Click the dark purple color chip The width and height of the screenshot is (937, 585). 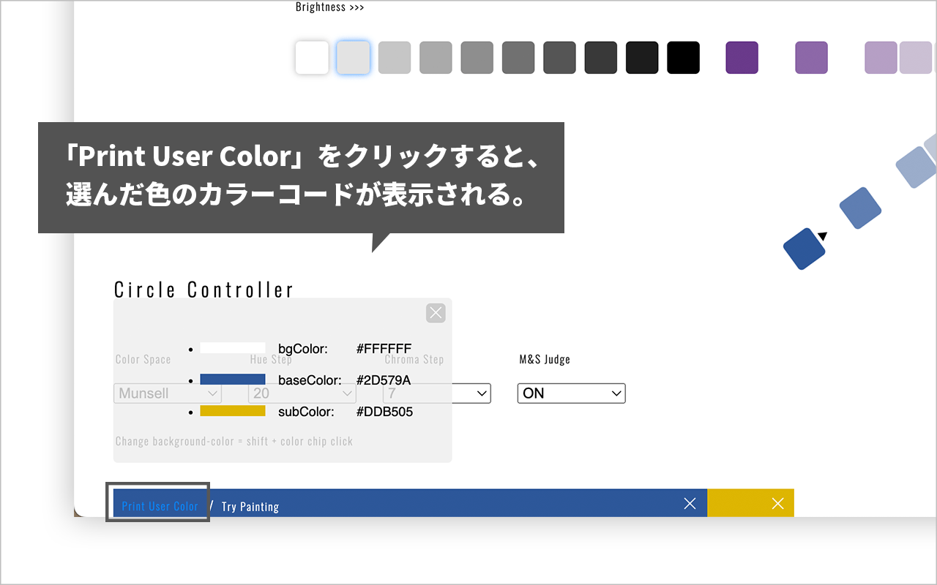[x=742, y=57]
